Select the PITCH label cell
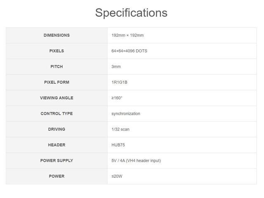The width and height of the screenshot is (264, 198). click(57, 67)
